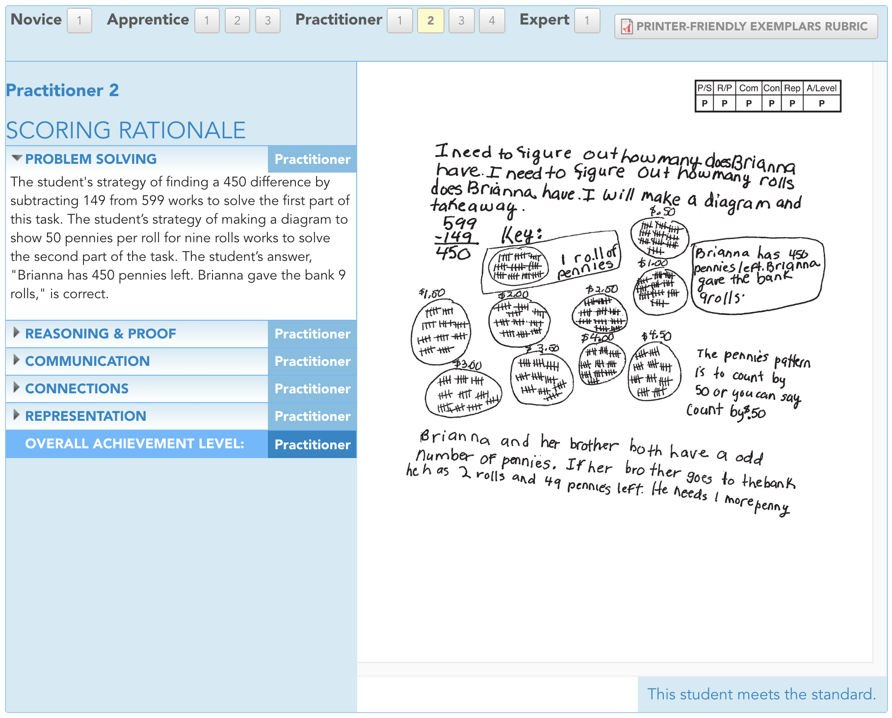Screen dimensions: 892x718
Task: Click the 'Practitioner' level label in header
Action: 339,20
